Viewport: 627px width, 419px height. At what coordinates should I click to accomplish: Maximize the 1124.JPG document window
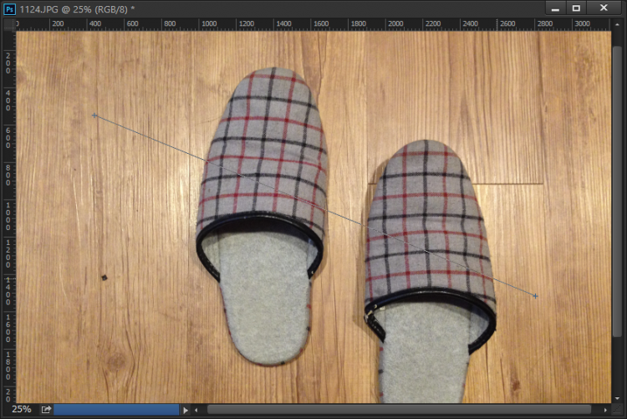(x=576, y=8)
